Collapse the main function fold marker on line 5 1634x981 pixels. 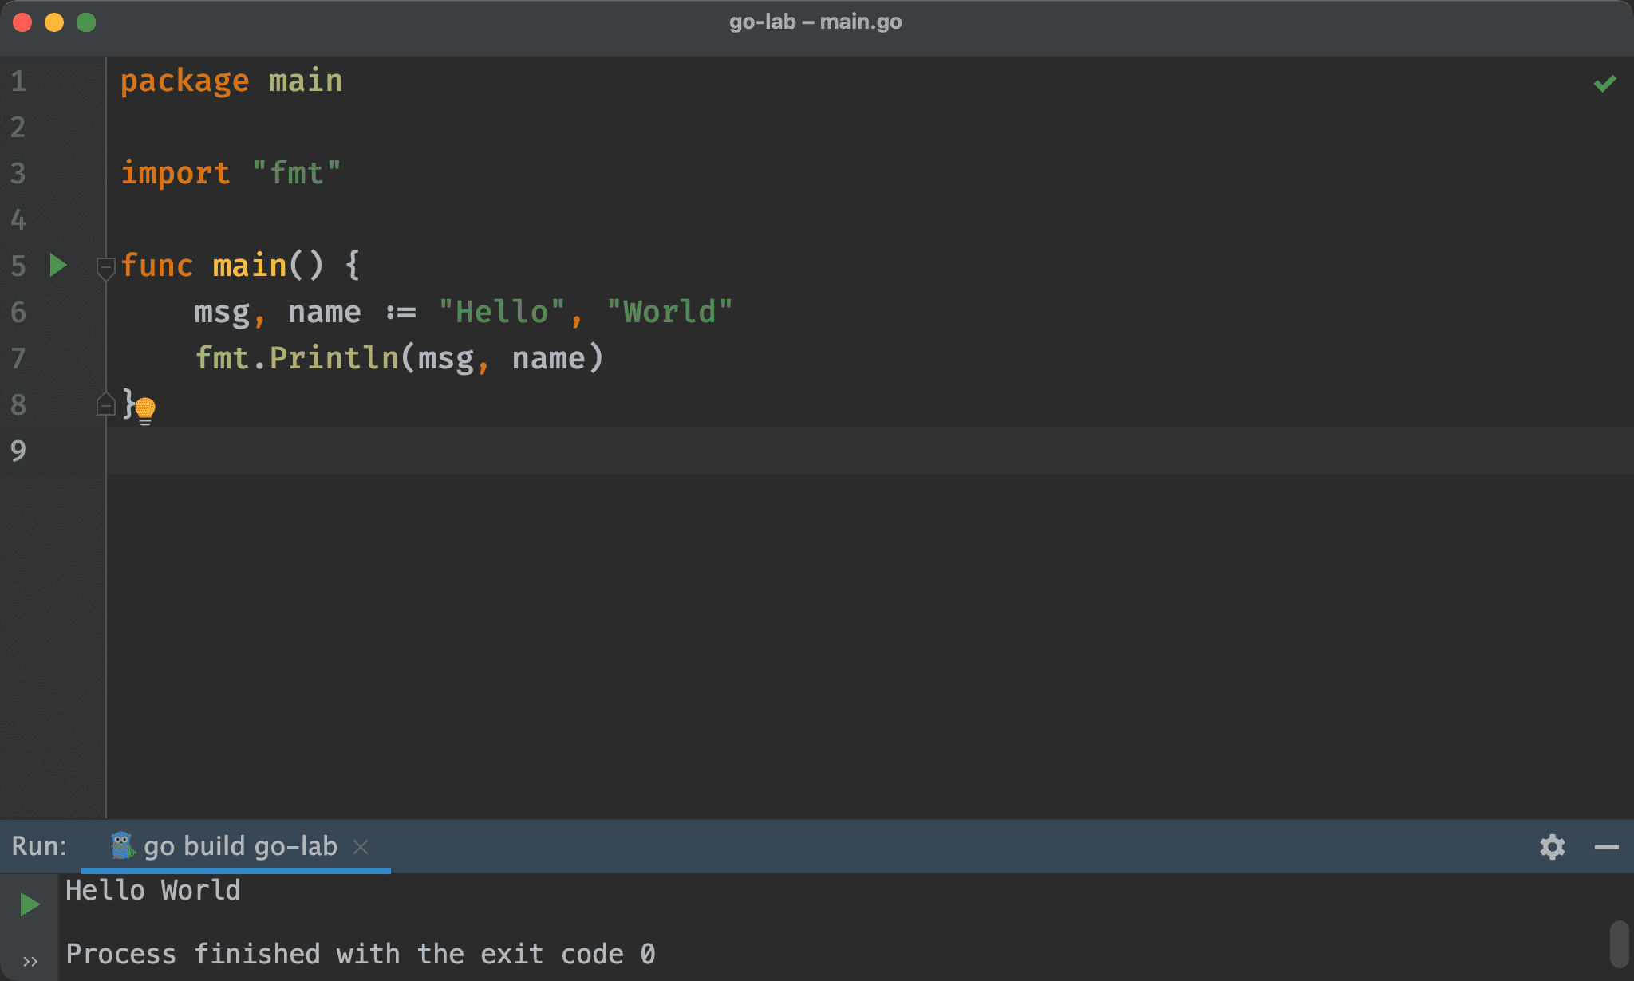(x=105, y=267)
